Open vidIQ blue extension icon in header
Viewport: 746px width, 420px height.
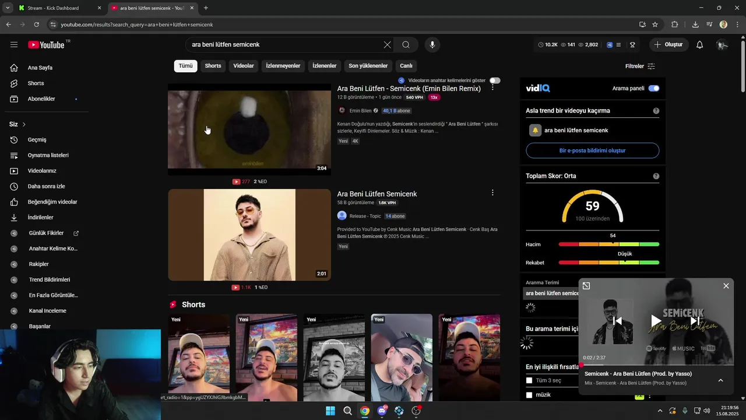coord(610,45)
